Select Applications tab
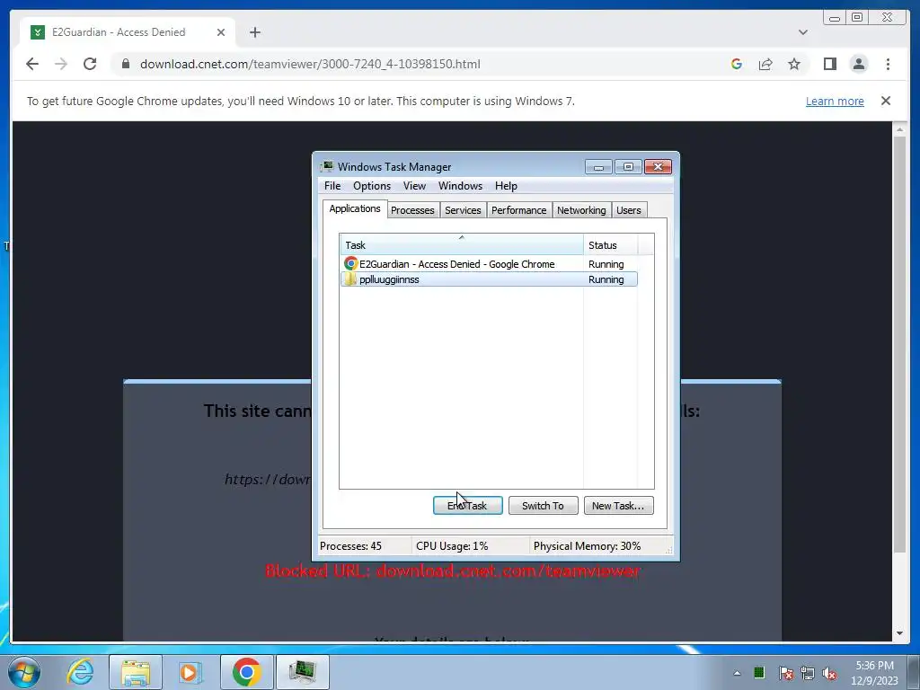This screenshot has height=690, width=920. click(x=354, y=208)
